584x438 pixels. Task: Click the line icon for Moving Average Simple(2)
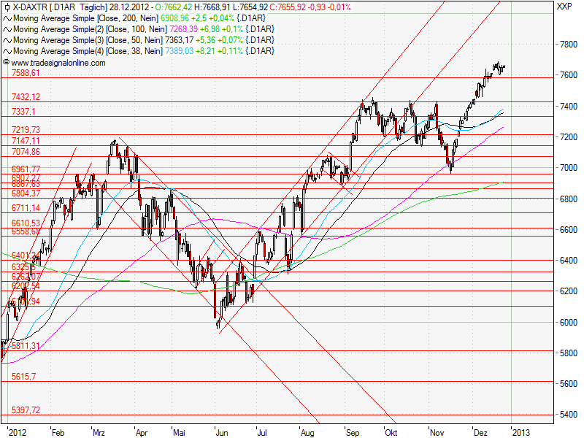7,29
